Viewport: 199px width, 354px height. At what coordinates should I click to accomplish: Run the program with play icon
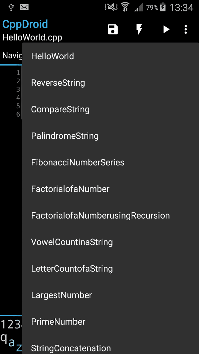(166, 29)
